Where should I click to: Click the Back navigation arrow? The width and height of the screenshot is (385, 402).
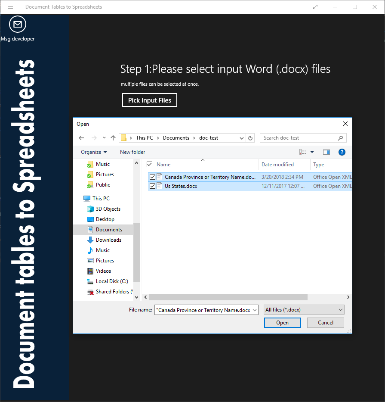coord(81,137)
